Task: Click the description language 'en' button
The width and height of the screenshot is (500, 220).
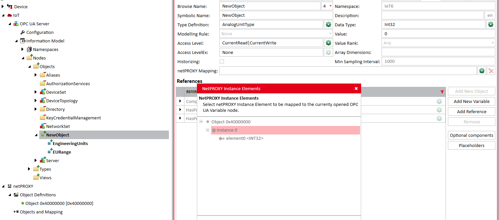Action: pos(490,15)
